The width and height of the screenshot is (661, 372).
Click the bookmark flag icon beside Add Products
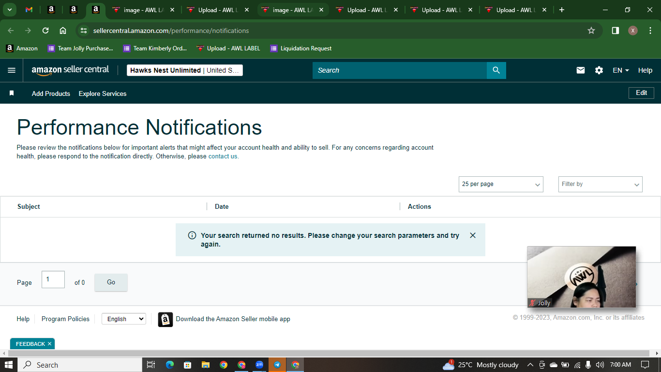(x=12, y=93)
